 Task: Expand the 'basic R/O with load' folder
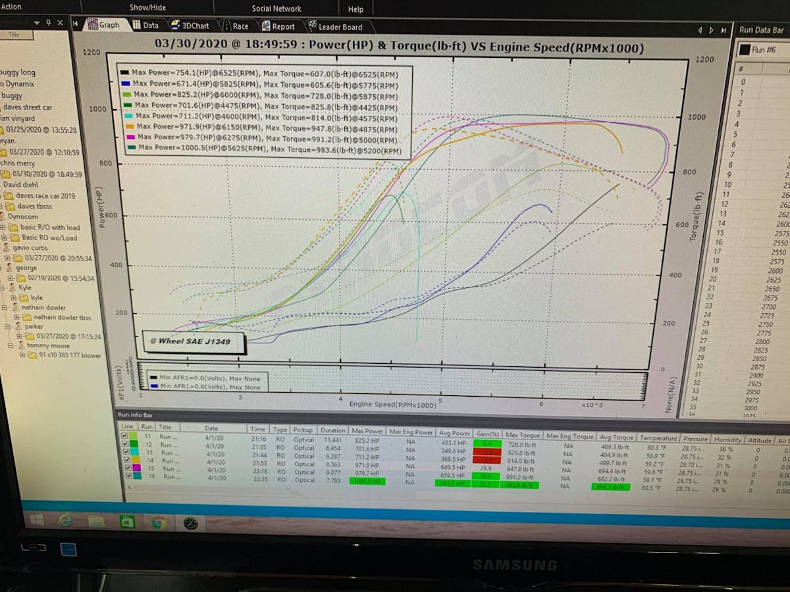pyautogui.click(x=4, y=228)
